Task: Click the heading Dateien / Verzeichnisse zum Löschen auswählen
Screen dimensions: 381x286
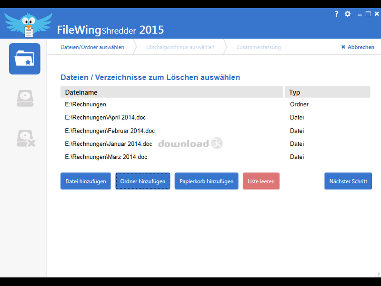Action: (150, 77)
